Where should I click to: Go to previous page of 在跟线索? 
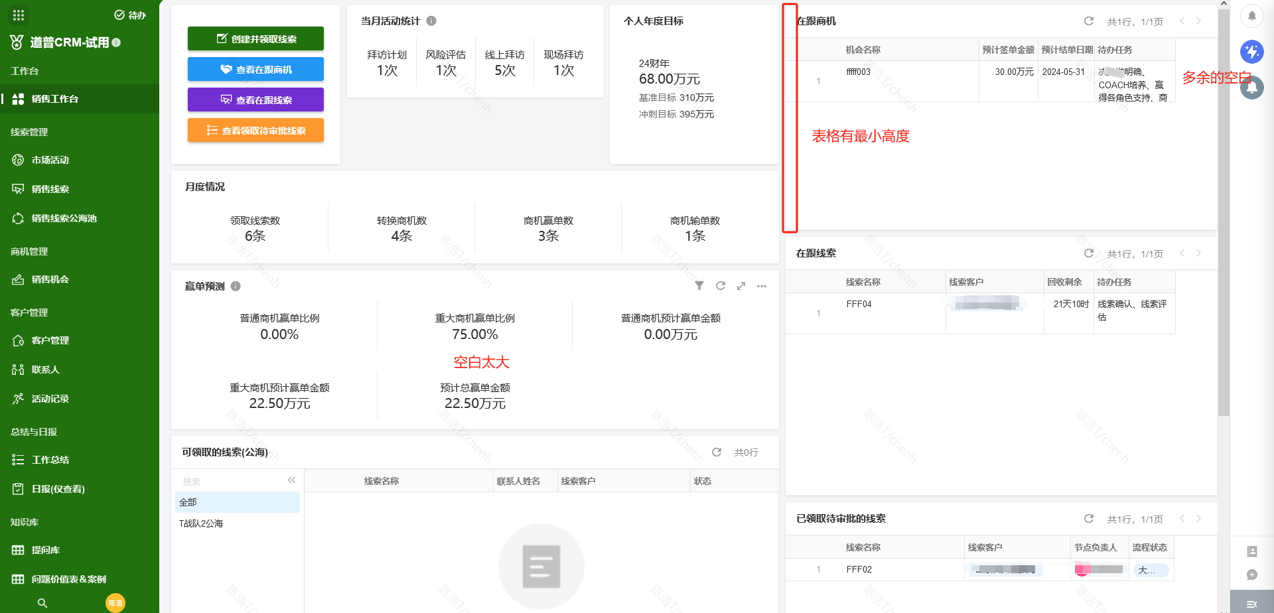pyautogui.click(x=1182, y=253)
